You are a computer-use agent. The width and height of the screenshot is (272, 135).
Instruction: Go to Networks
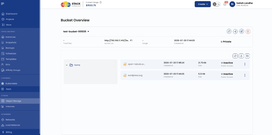10,120
